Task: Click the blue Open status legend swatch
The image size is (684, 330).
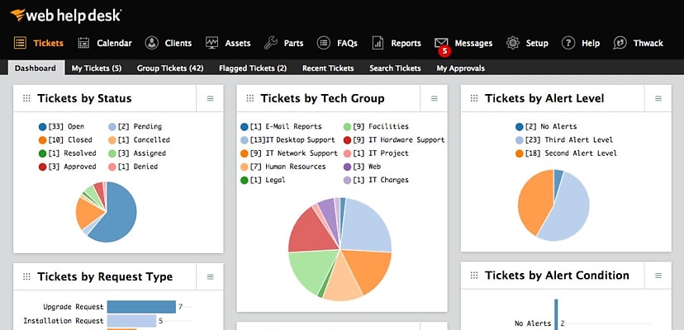Action: pos(42,127)
